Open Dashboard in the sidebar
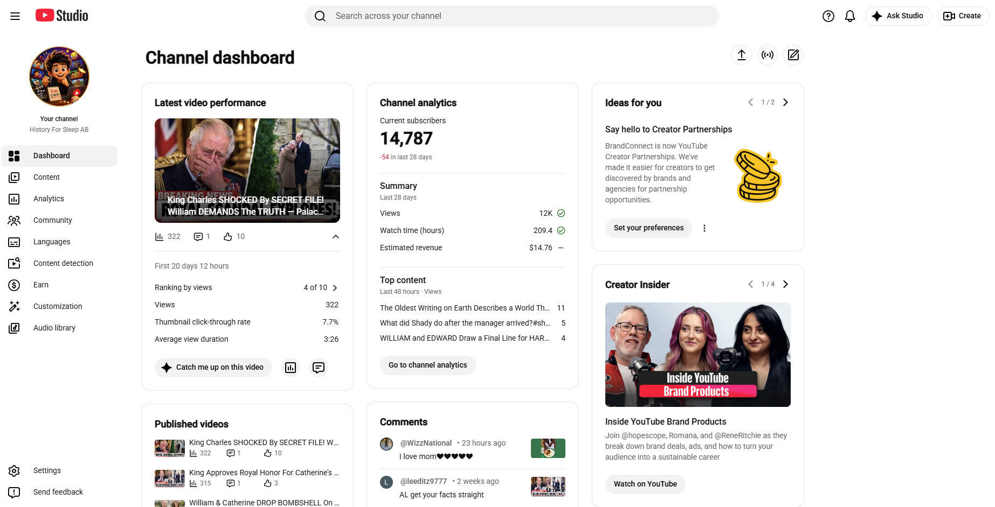 click(59, 156)
